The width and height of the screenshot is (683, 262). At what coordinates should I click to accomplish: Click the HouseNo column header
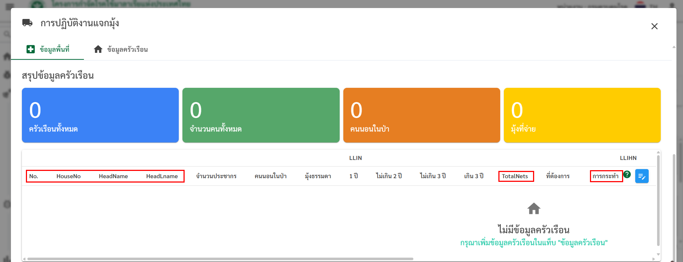click(x=69, y=176)
